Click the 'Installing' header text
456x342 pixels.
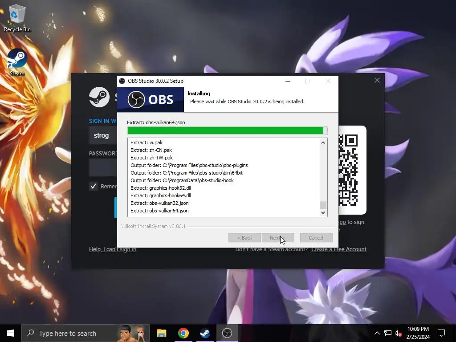(199, 94)
